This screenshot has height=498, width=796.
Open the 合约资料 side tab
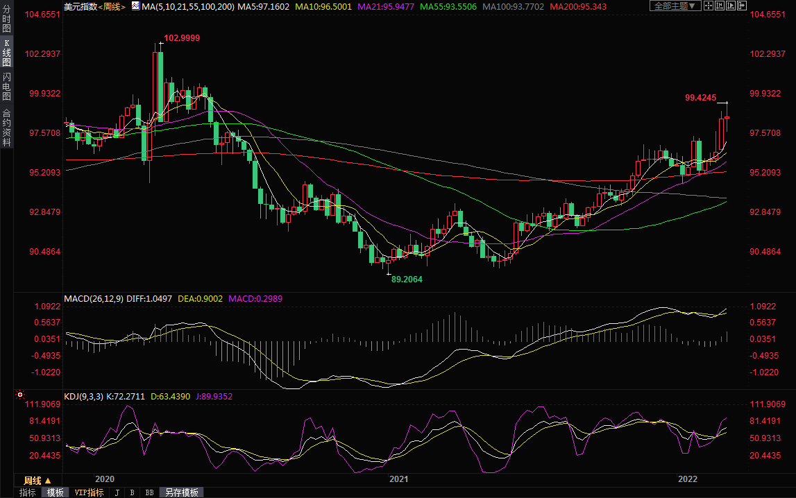[6, 127]
